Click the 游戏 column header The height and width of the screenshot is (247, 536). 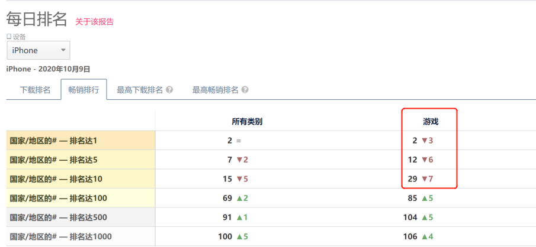(x=431, y=121)
